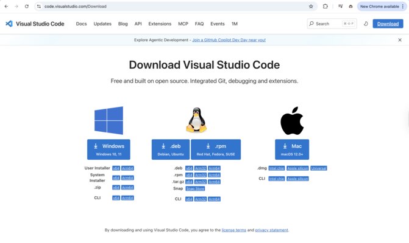
Task: Dismiss the Copilot Dev Day banner
Action: click(x=400, y=40)
